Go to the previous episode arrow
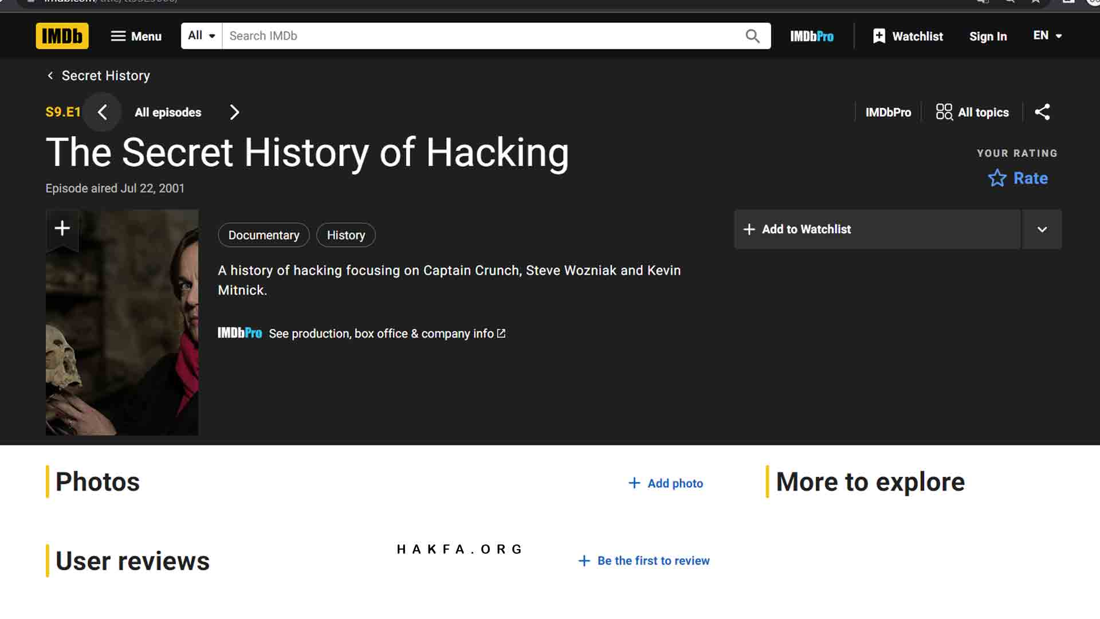Image resolution: width=1100 pixels, height=619 pixels. pyautogui.click(x=102, y=112)
